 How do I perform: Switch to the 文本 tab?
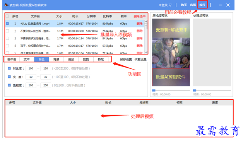pyautogui.click(x=27, y=59)
